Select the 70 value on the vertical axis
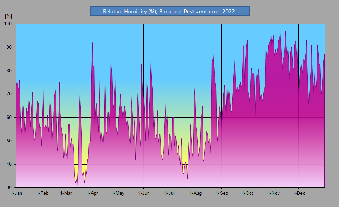This screenshot has height=207, width=339. point(9,94)
